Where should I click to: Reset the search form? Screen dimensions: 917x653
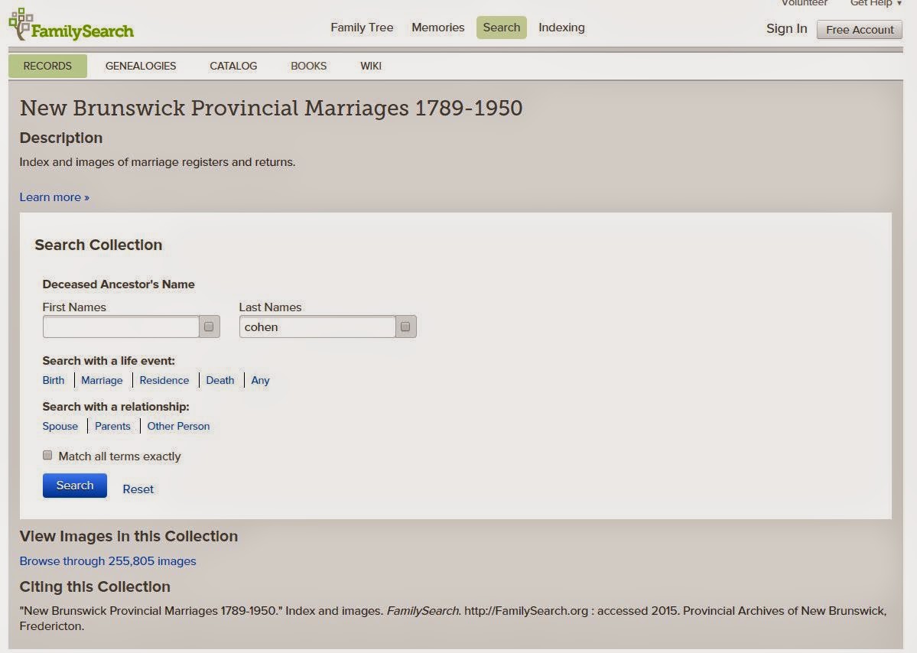point(138,489)
